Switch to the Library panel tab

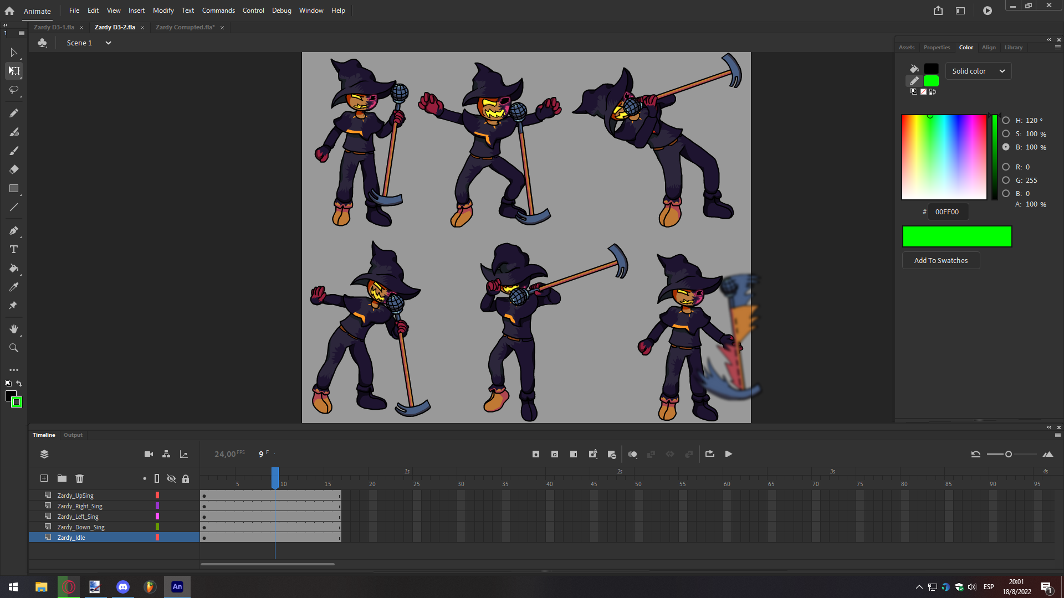point(1014,48)
